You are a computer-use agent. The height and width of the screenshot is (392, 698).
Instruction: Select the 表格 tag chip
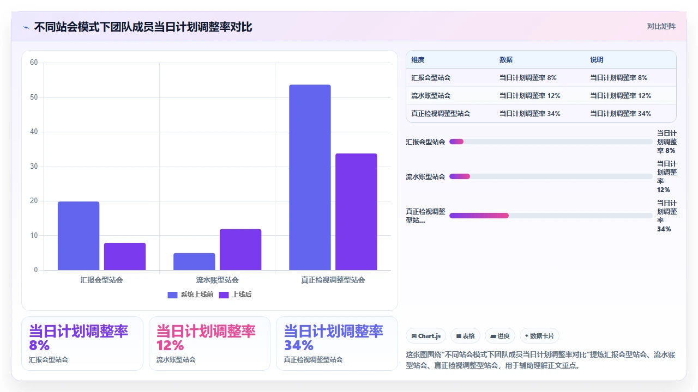tap(465, 336)
